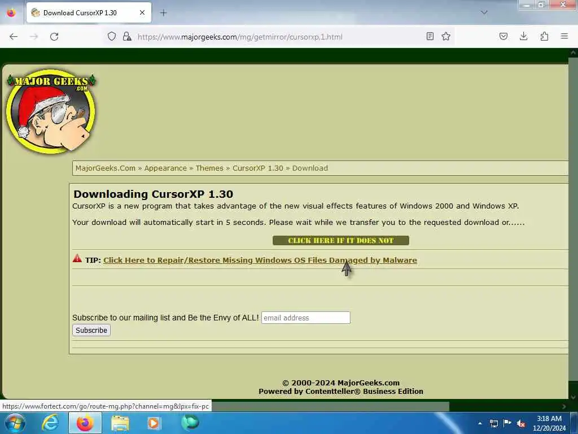Open Windows Explorer folder from taskbar

120,423
